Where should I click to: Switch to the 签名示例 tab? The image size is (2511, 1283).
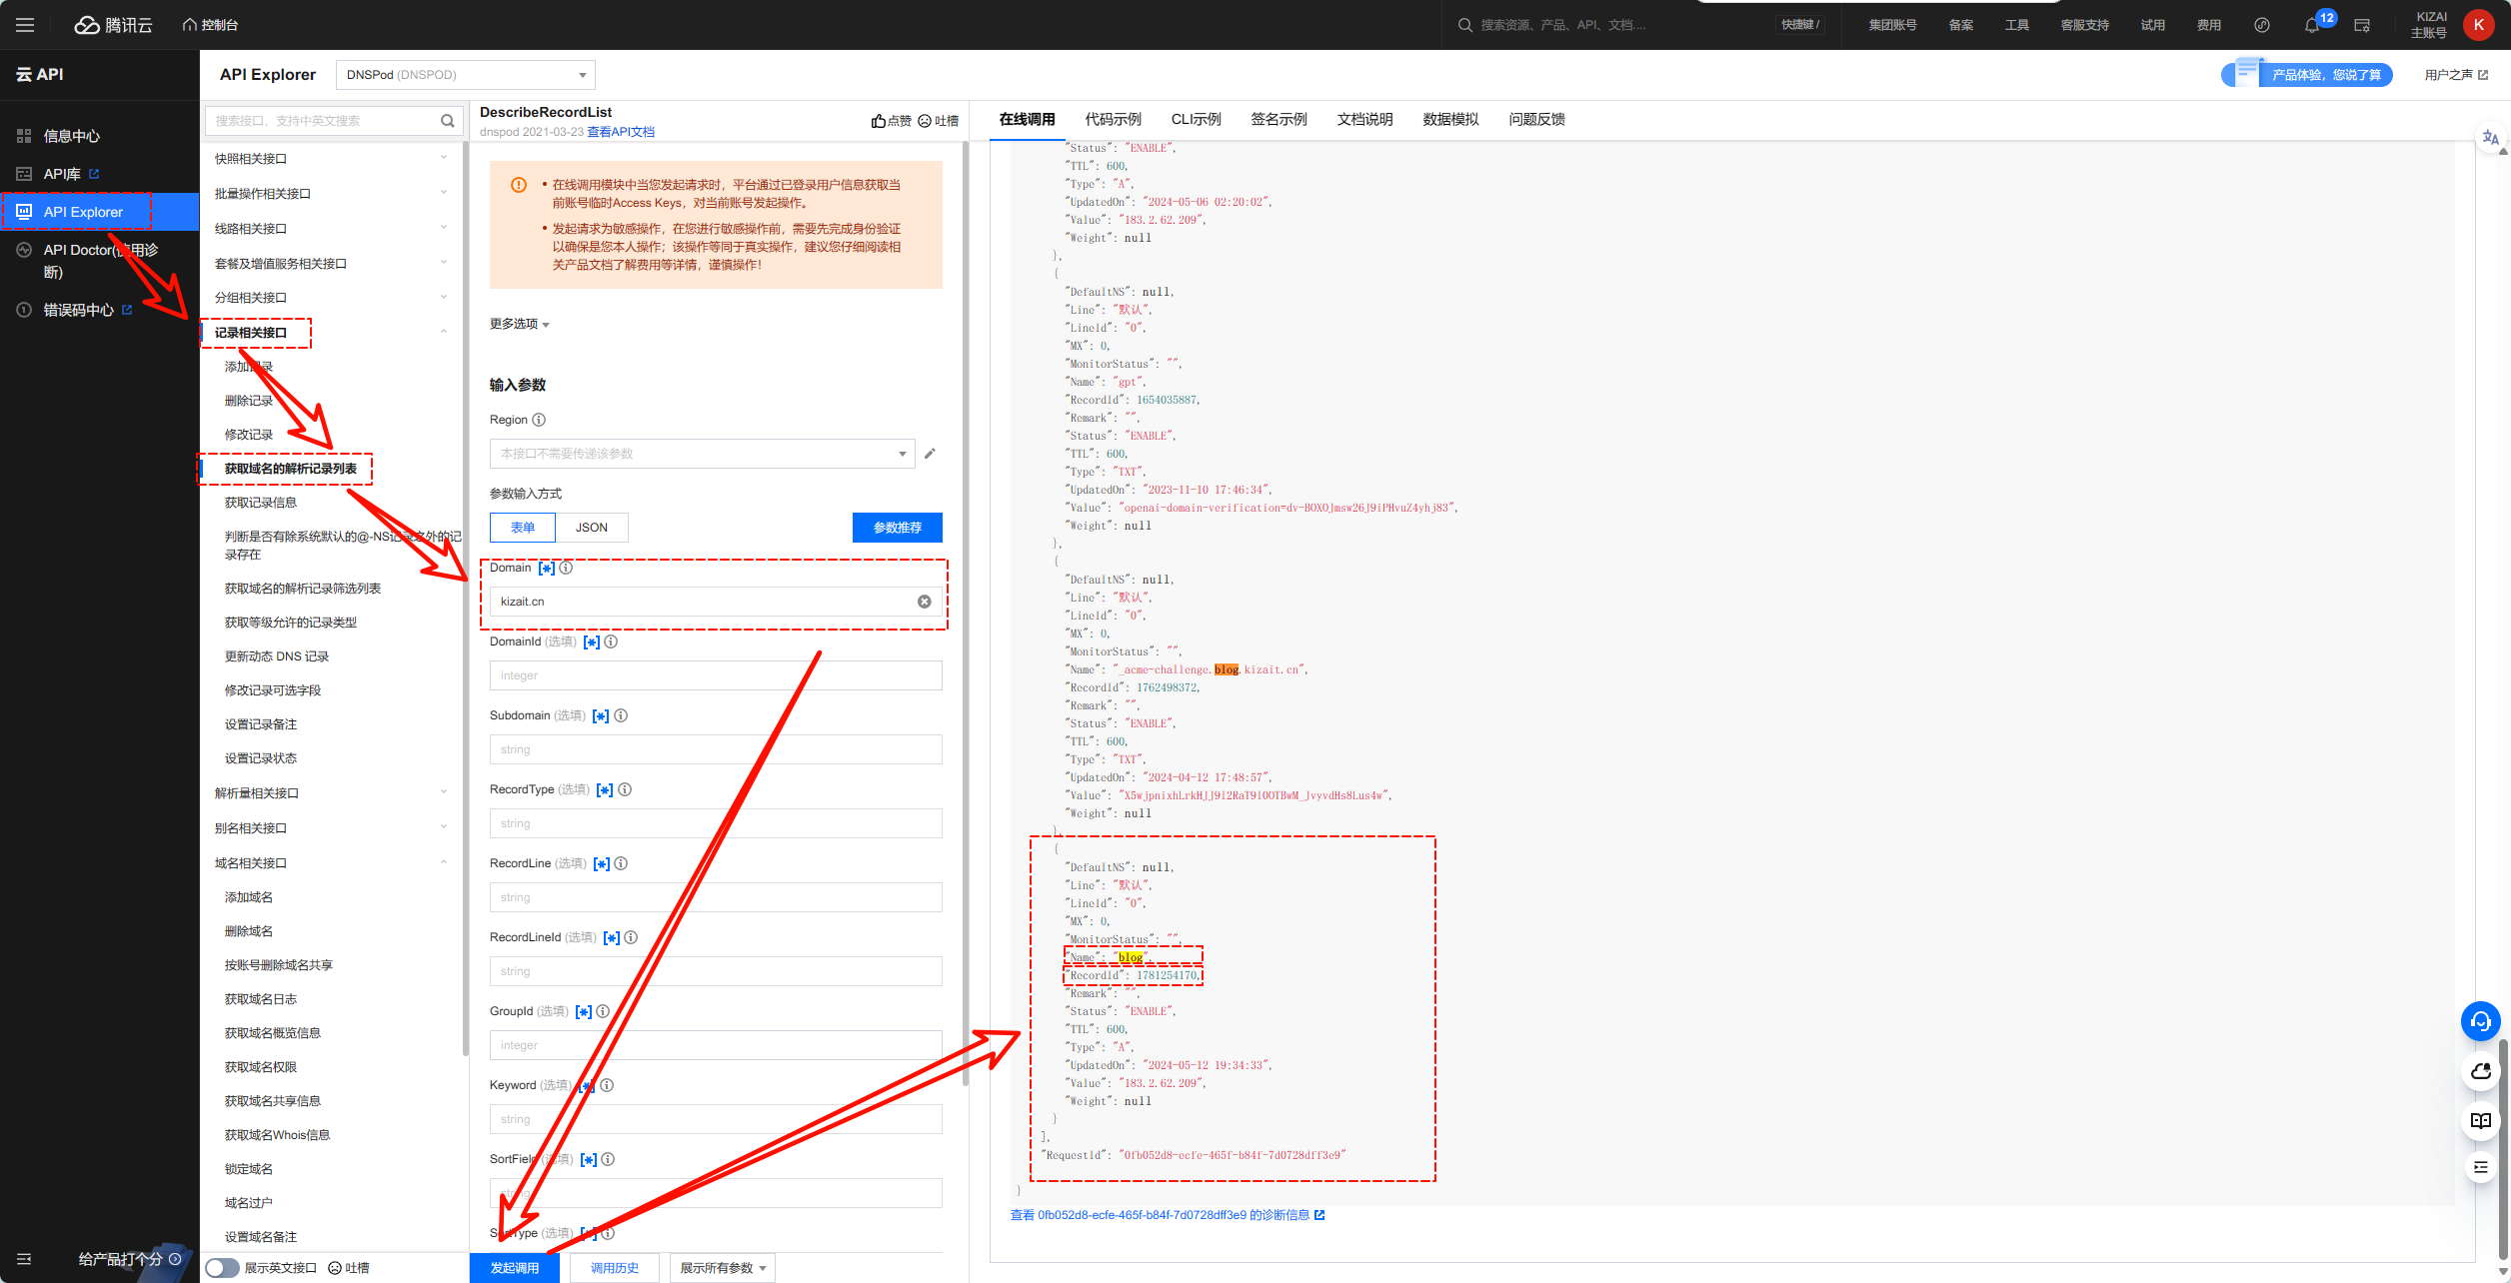[x=1278, y=119]
